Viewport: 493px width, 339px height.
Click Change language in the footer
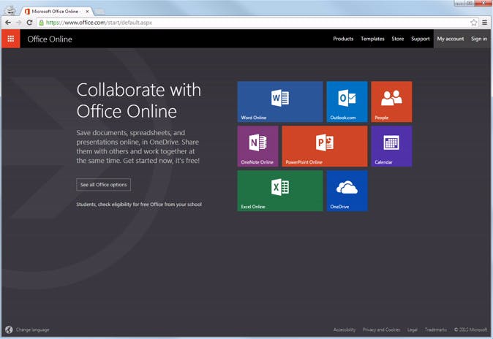33,330
